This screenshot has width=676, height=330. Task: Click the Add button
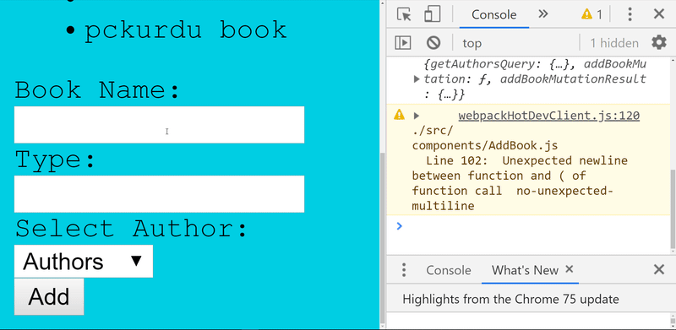point(49,297)
